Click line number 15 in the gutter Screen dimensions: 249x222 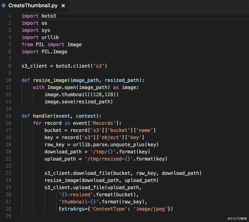pyautogui.click(x=8, y=116)
